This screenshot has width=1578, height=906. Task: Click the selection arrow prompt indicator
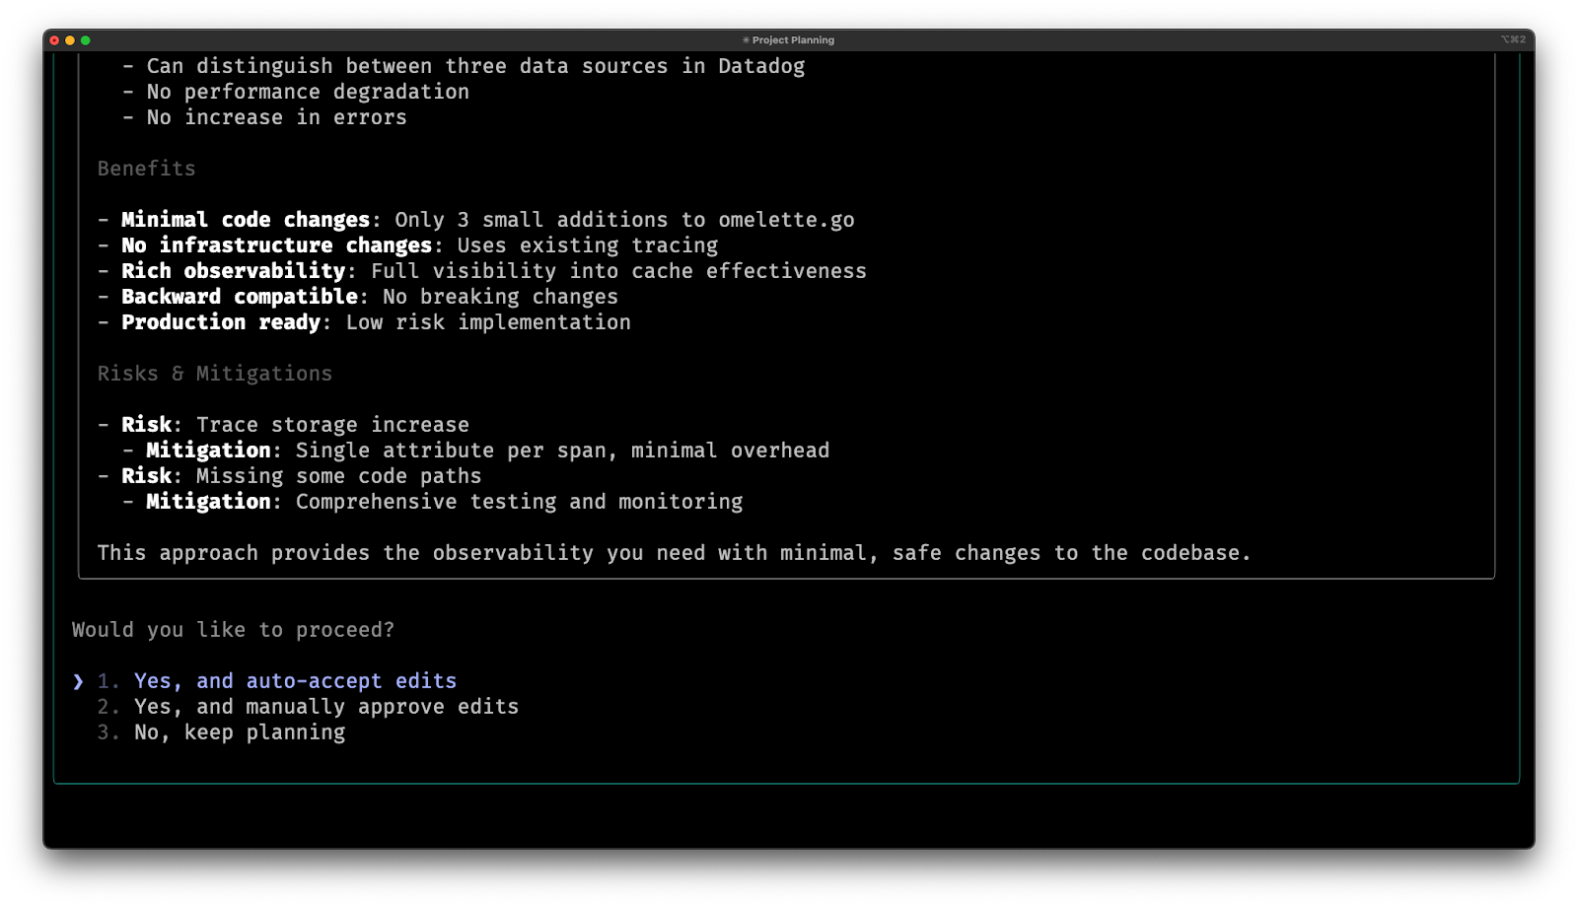click(x=79, y=681)
